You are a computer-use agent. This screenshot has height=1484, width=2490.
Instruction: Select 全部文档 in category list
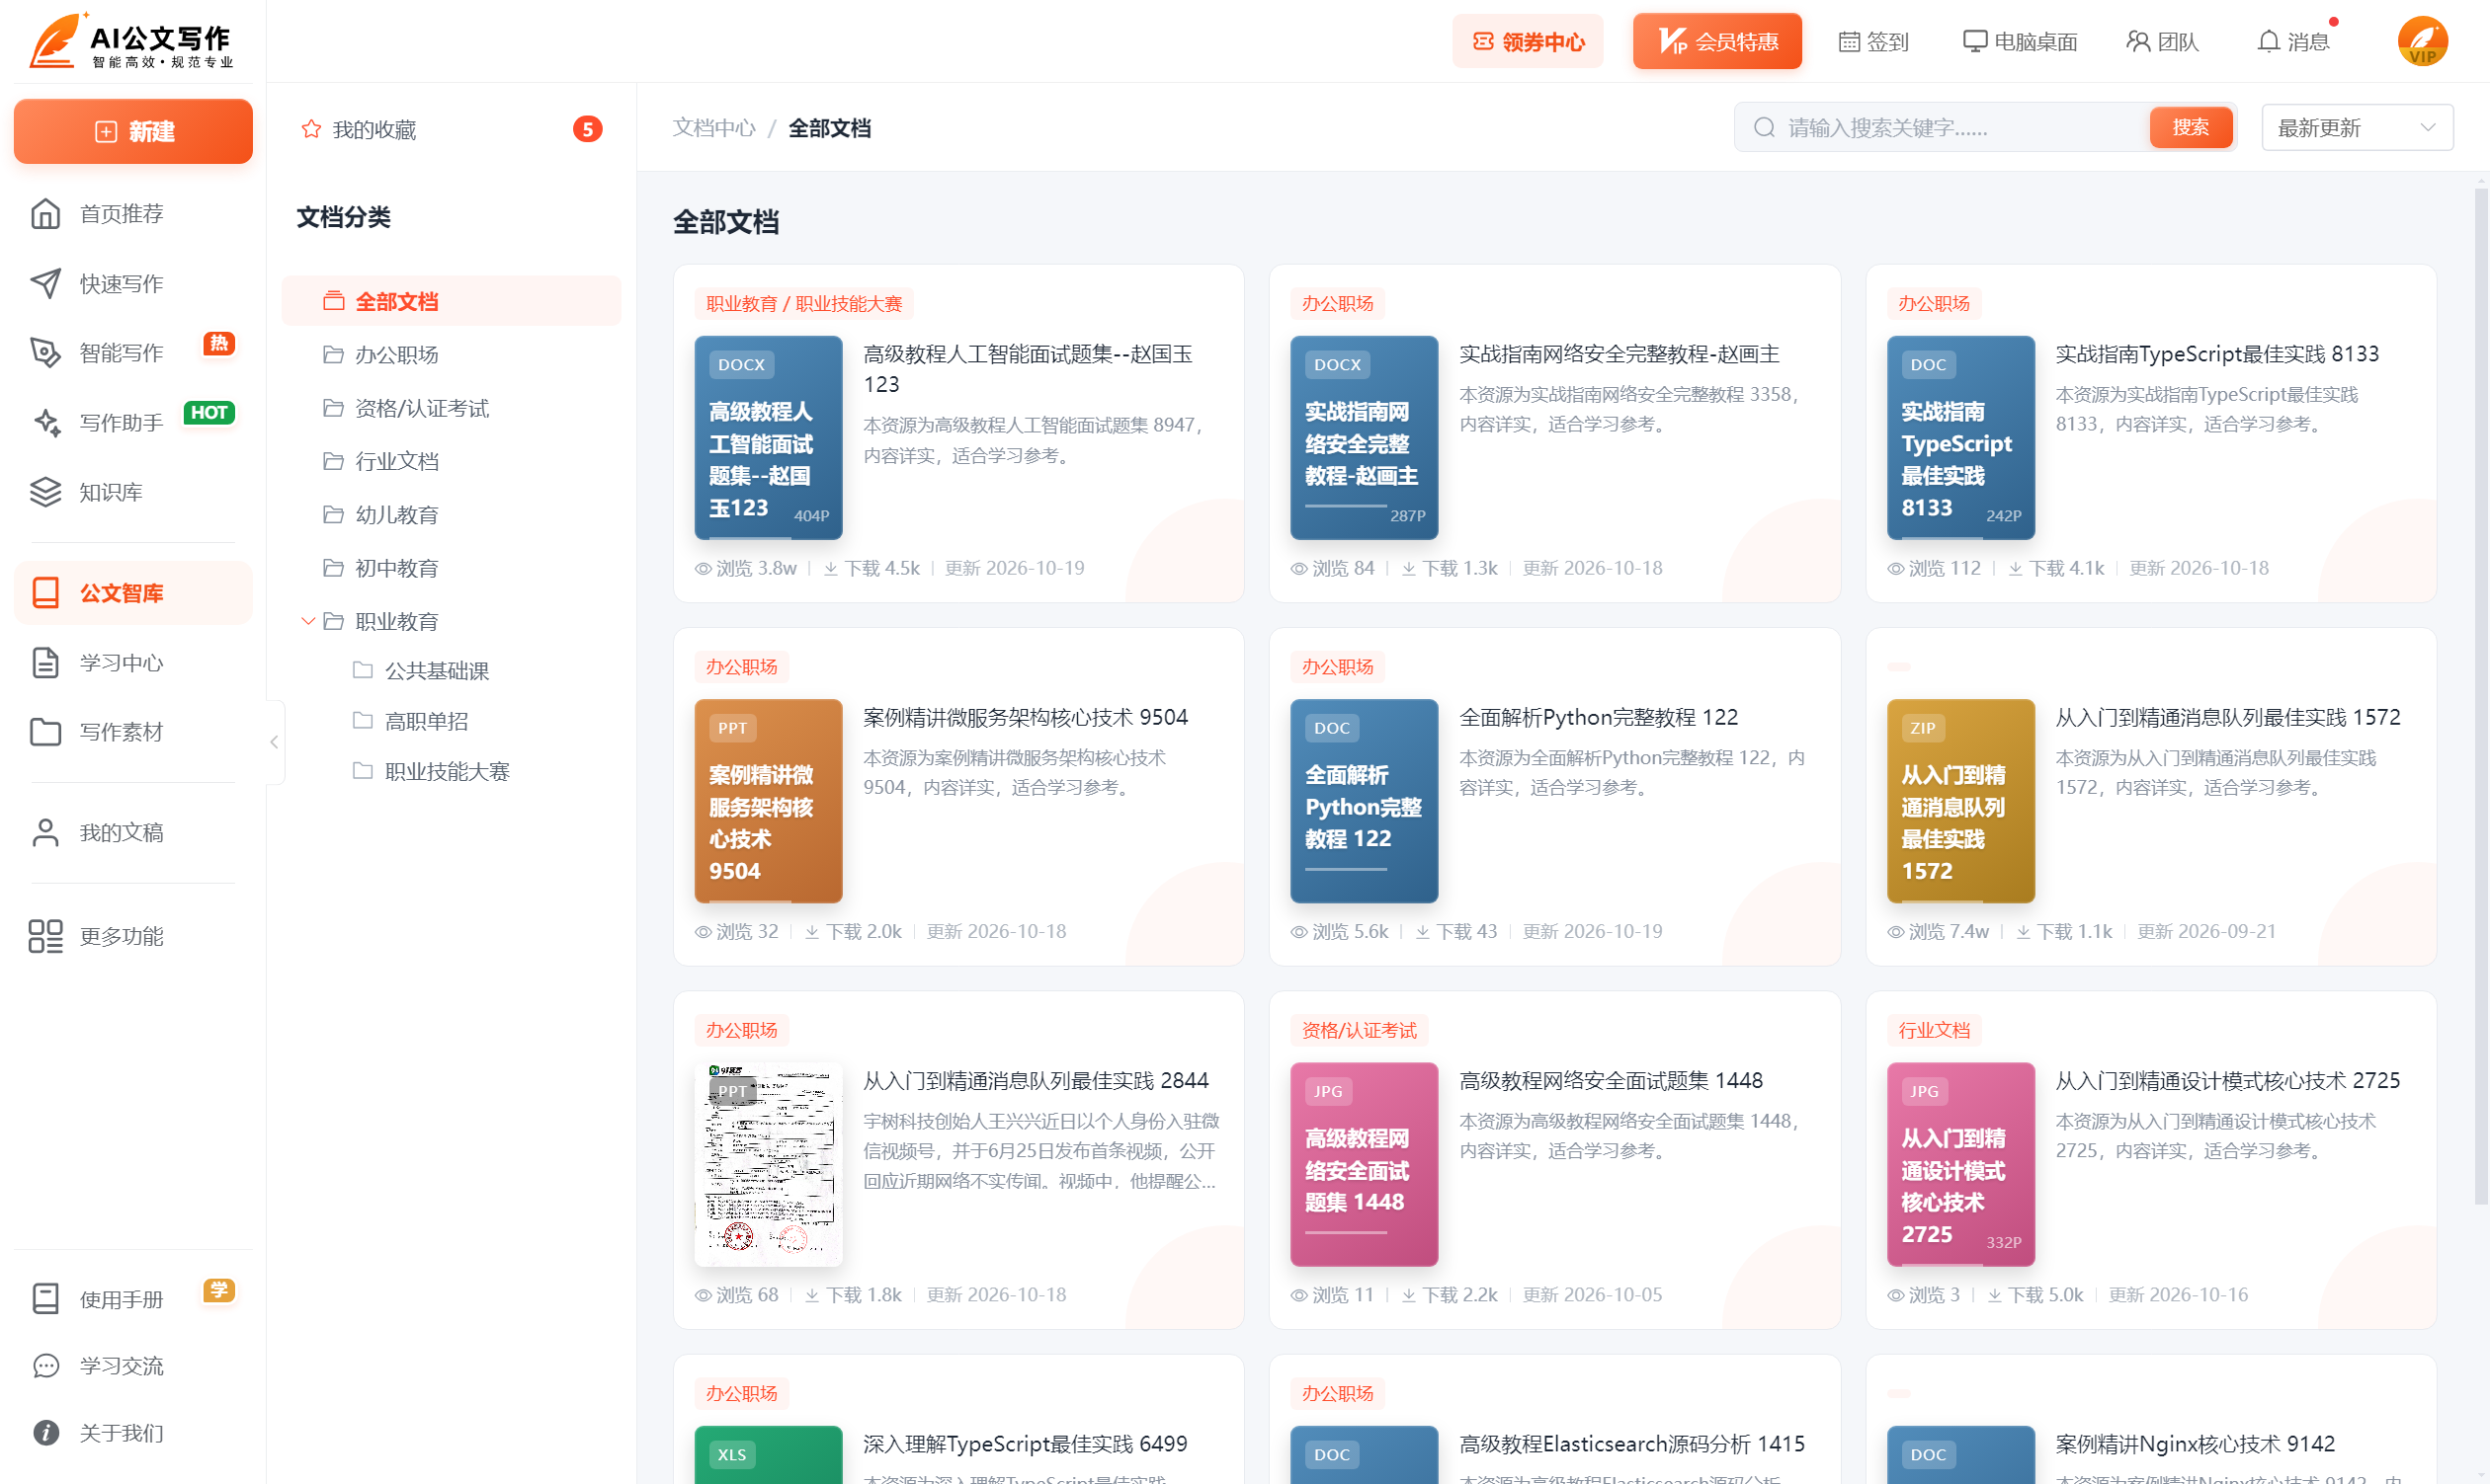point(452,301)
